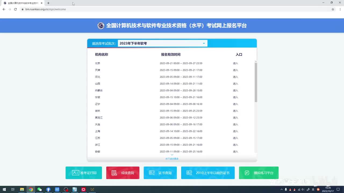344x193 pixels.
Task: Click the 报名有效时间 column header
Action: 171,54
